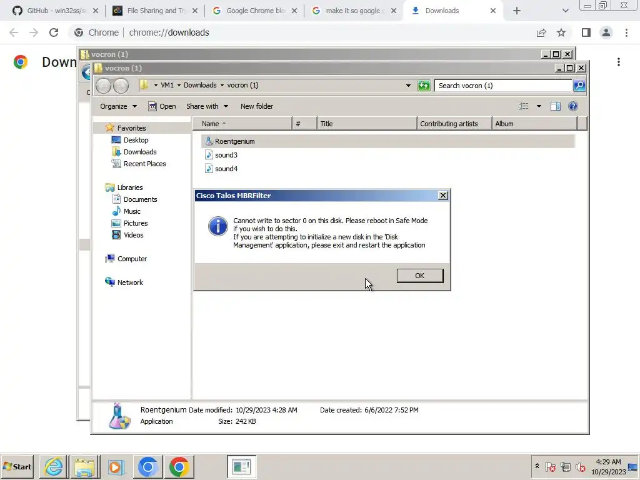Click the Explorer back navigation button
This screenshot has height=480, width=640.
(104, 86)
